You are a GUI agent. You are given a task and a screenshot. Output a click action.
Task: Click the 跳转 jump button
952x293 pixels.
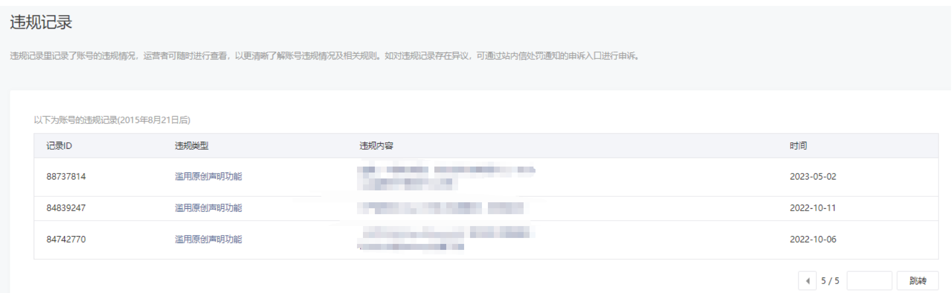tap(918, 281)
